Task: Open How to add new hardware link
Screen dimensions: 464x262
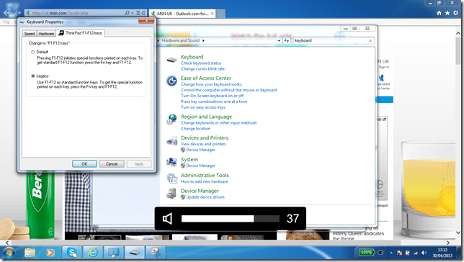Action: [205, 181]
